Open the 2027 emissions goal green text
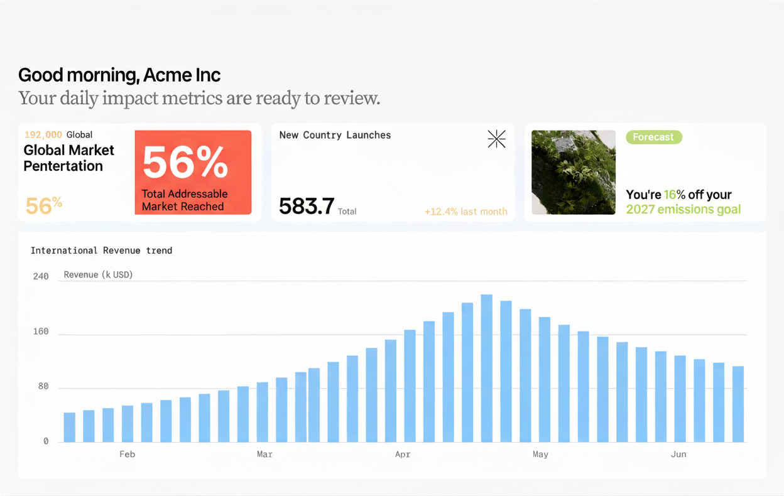Image resolution: width=784 pixels, height=496 pixels. [x=683, y=210]
